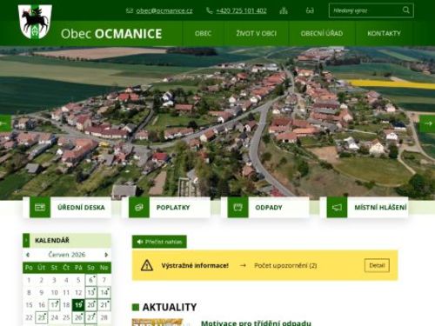Viewport: 435px width, 326px height.
Task: Open the Místní hlášení shortcut
Action: coord(365,207)
